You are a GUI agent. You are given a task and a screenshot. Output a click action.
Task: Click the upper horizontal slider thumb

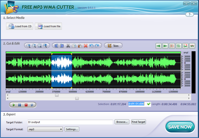[x=57, y=95]
